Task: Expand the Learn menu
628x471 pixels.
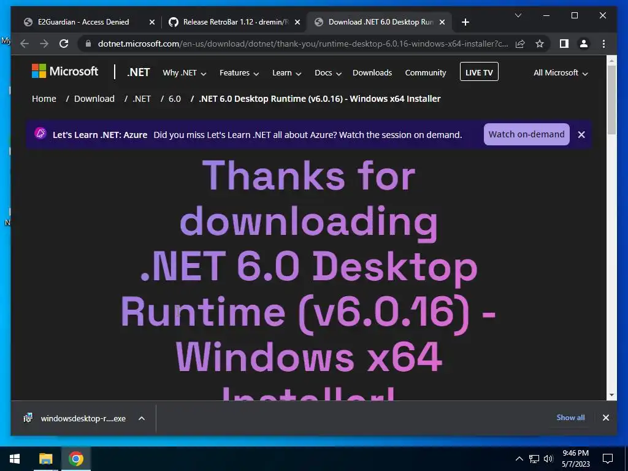Action: pyautogui.click(x=287, y=73)
